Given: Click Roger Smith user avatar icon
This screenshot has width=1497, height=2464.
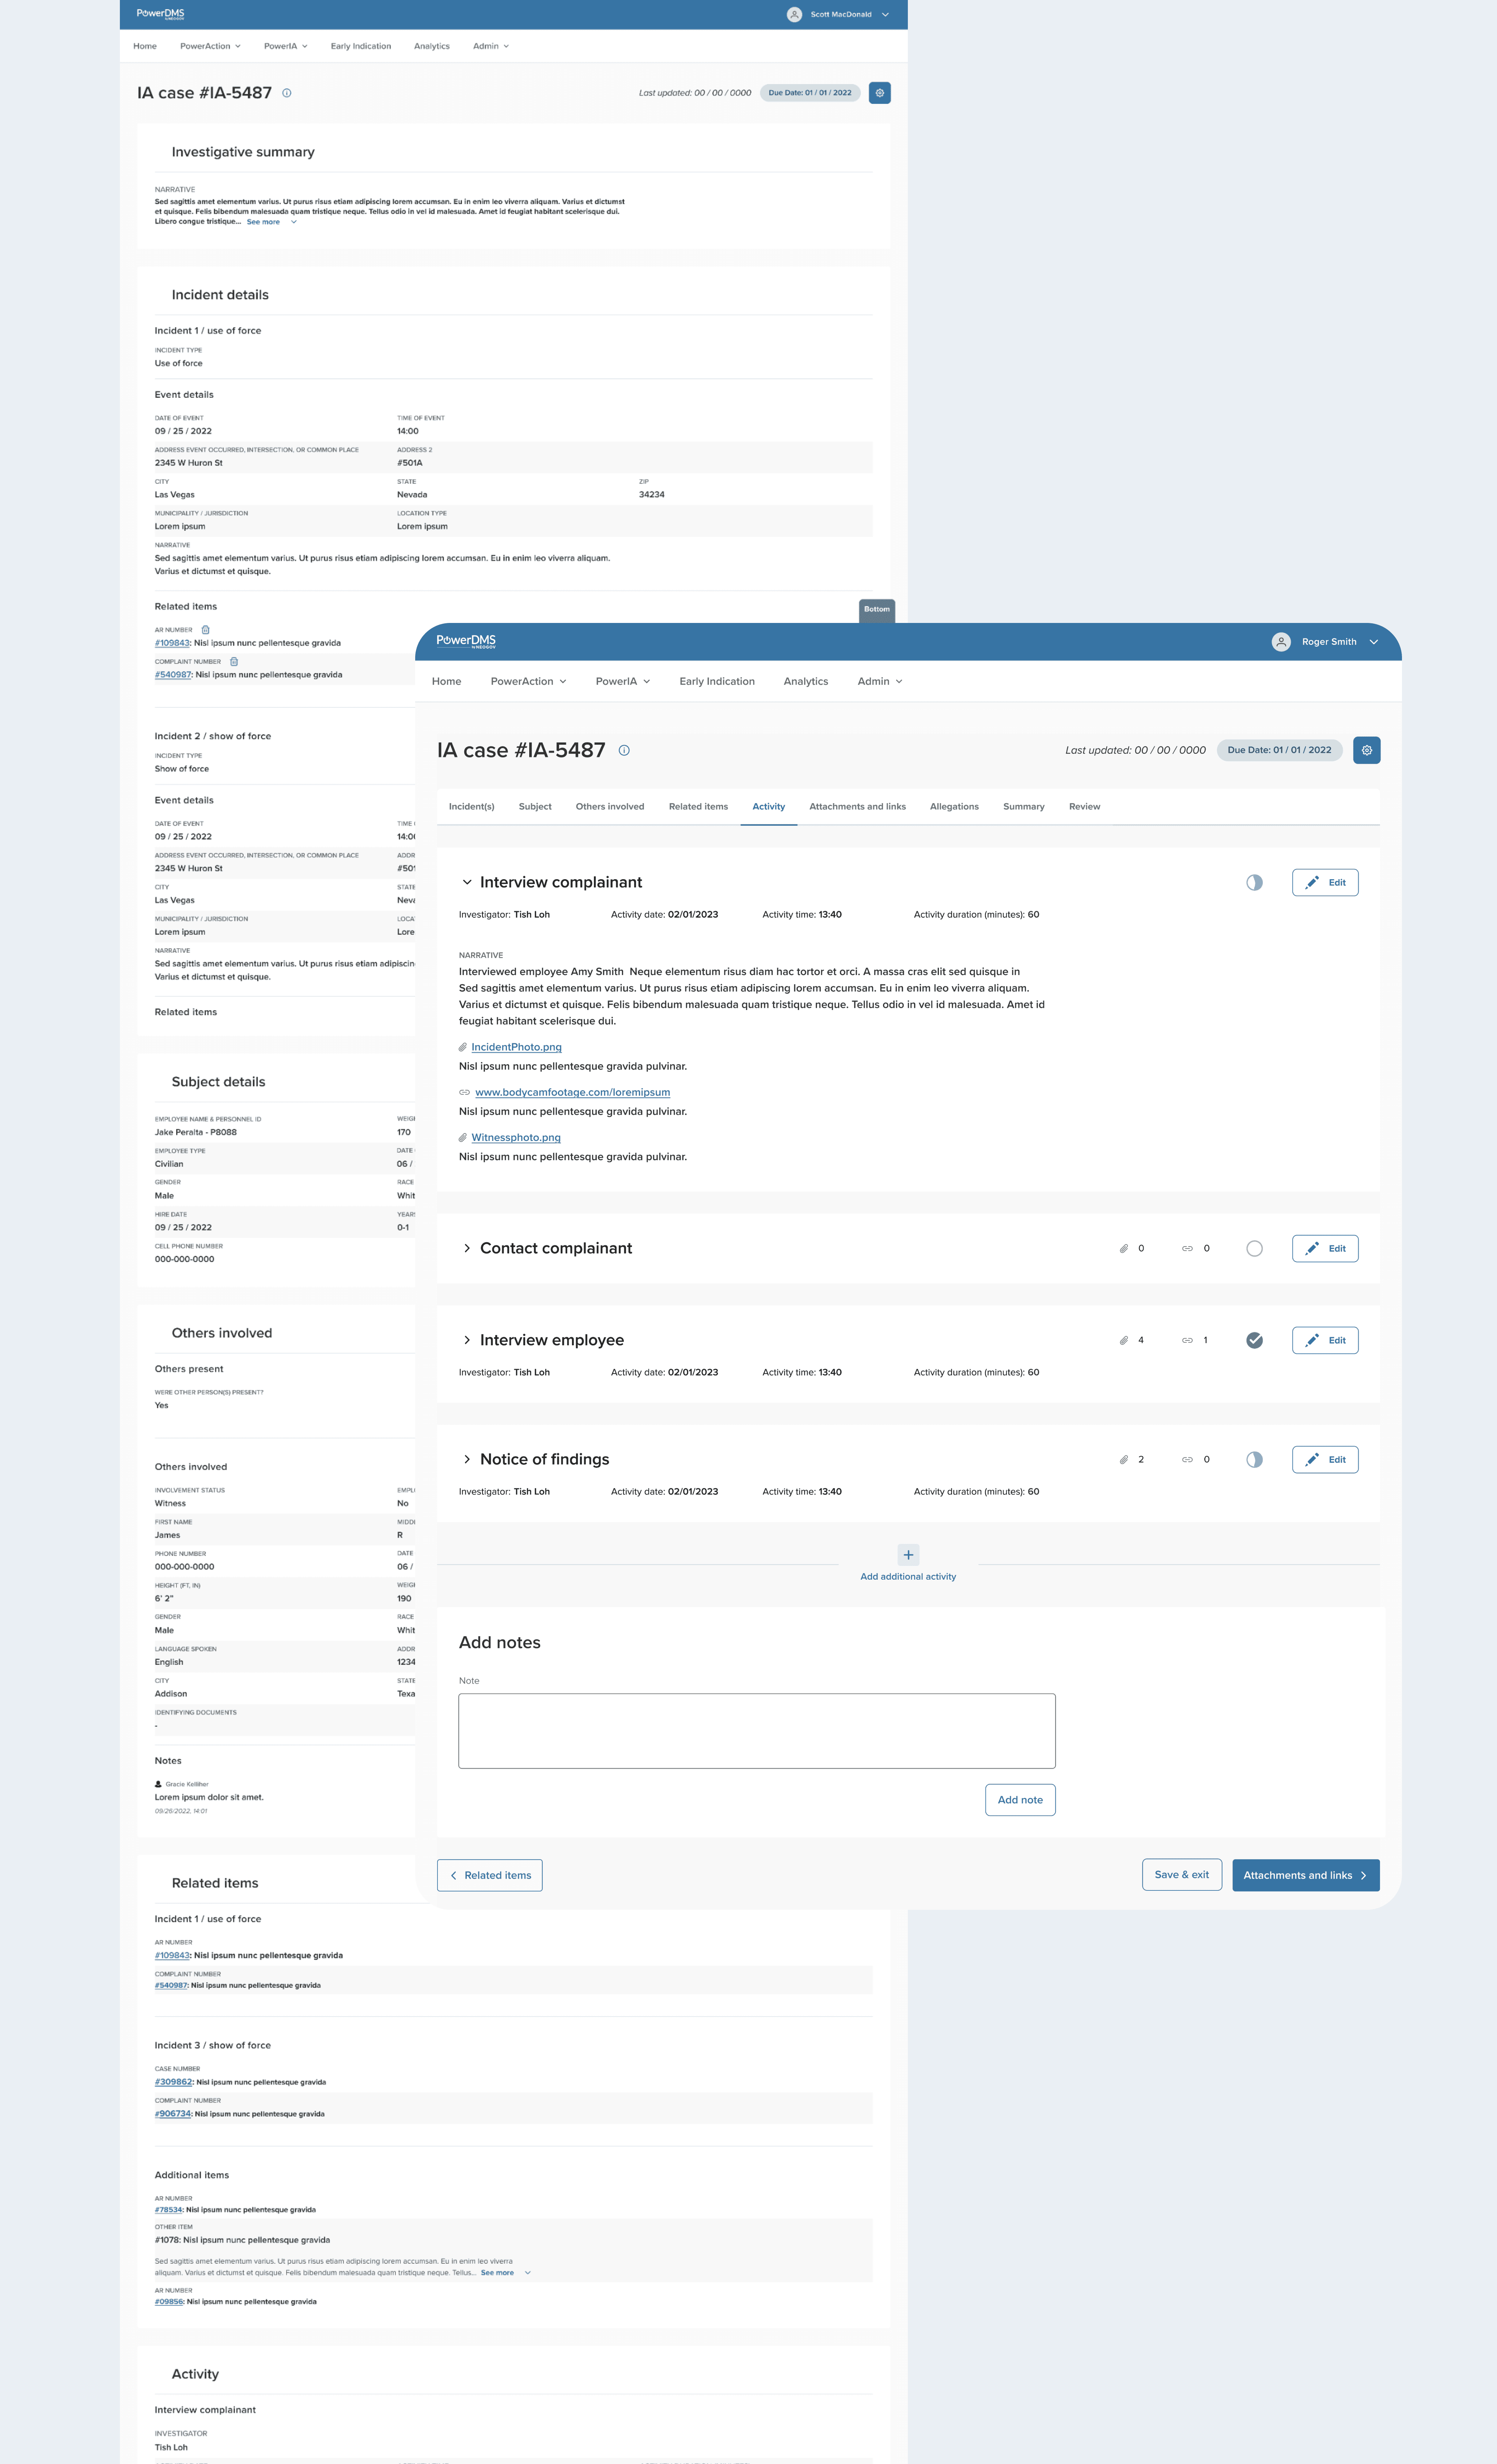Looking at the screenshot, I should pyautogui.click(x=1281, y=642).
